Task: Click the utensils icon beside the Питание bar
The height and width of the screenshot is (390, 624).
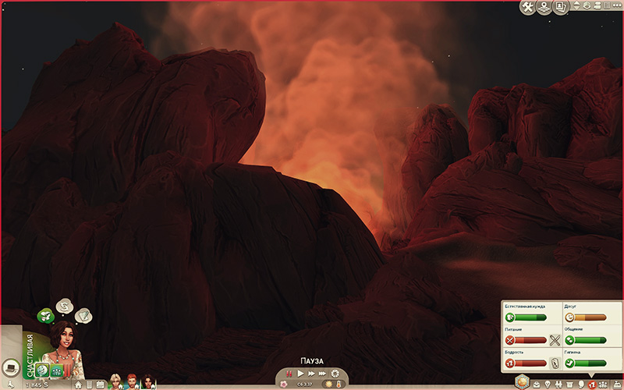Action: (555, 340)
